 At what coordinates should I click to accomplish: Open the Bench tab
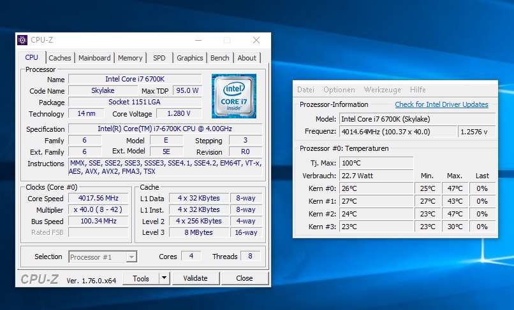point(219,58)
